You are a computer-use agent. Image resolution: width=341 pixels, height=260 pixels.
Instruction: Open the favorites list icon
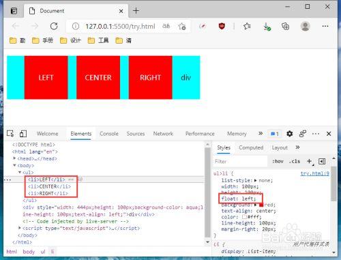point(247,26)
